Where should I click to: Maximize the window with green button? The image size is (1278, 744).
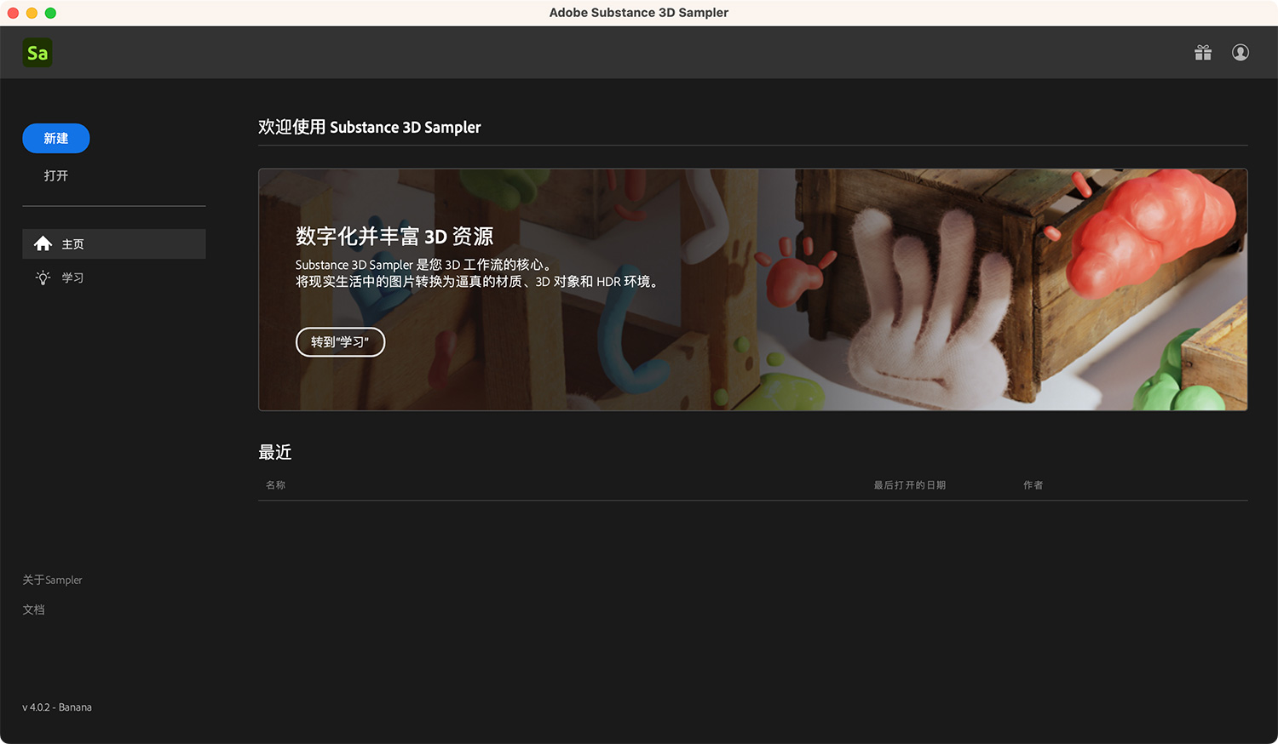[x=50, y=13]
